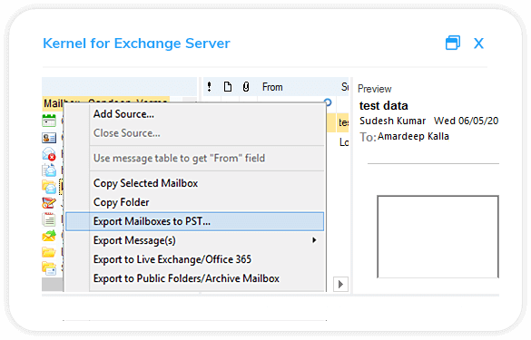Choose Export to Live Exchange/Office 365
The width and height of the screenshot is (531, 340).
point(195,259)
